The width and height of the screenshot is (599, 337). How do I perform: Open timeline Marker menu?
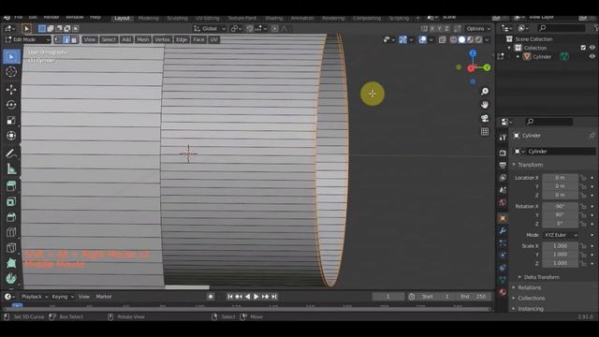tap(104, 297)
